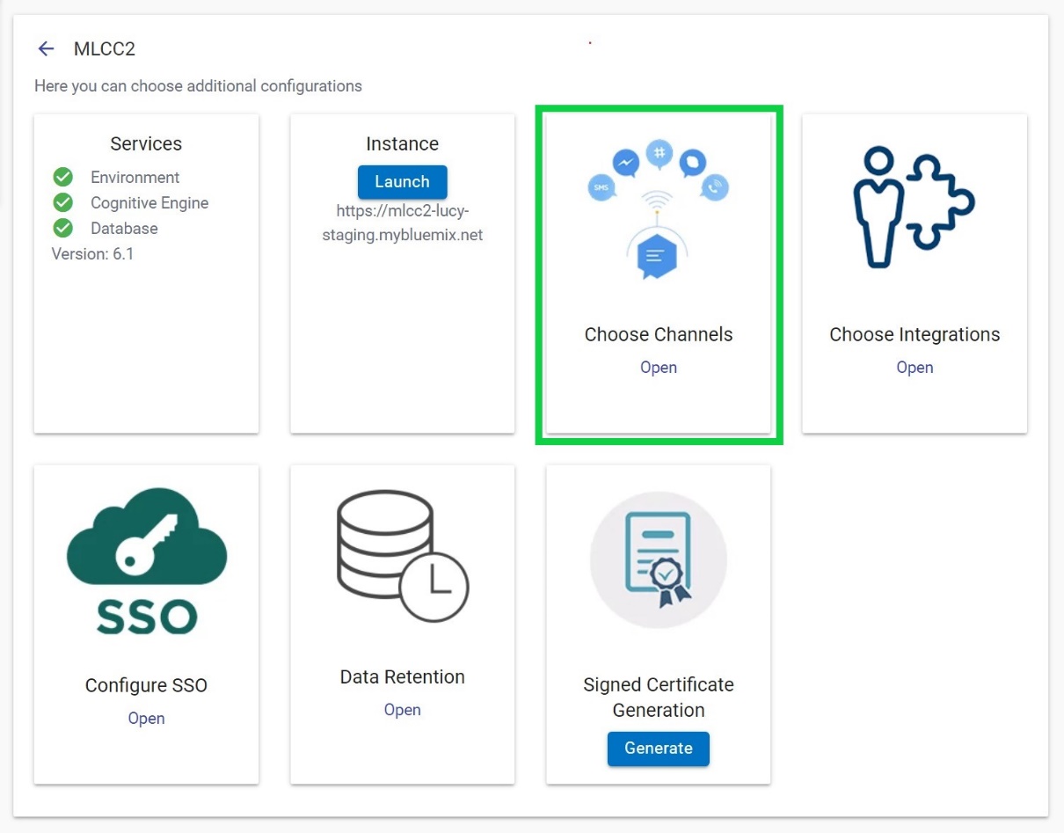Image resolution: width=1064 pixels, height=833 pixels.
Task: Open the Data Retention link
Action: pos(402,710)
